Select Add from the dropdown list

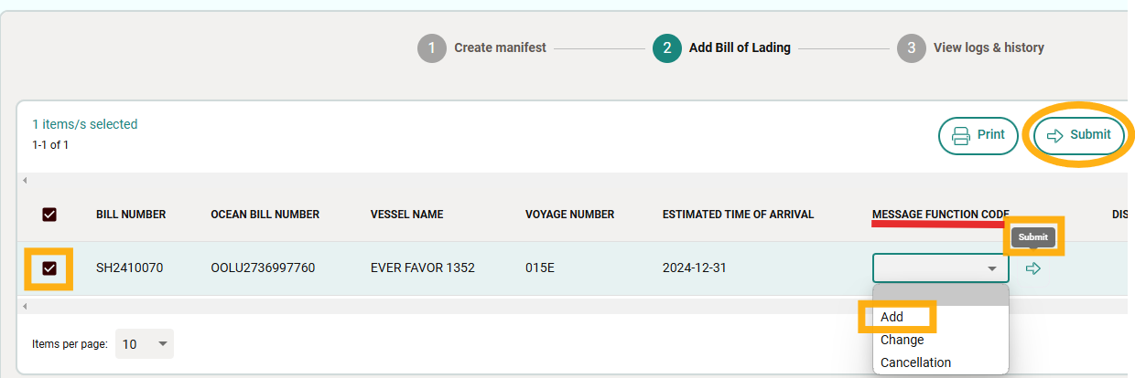[892, 317]
